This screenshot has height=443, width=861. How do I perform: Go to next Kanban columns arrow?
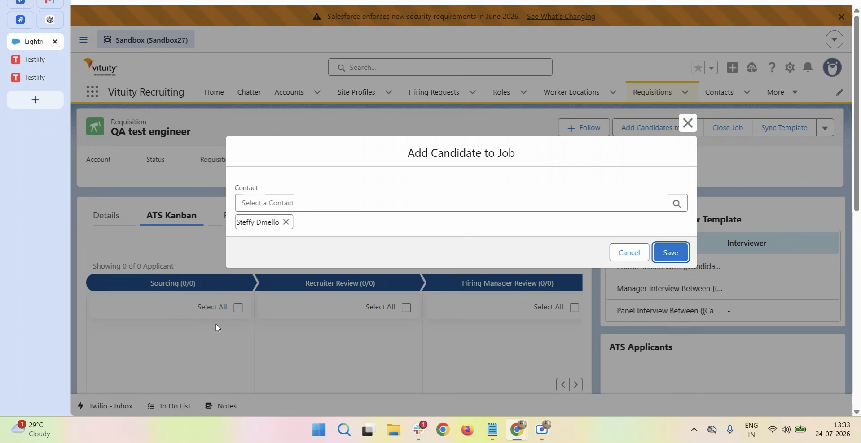576,385
